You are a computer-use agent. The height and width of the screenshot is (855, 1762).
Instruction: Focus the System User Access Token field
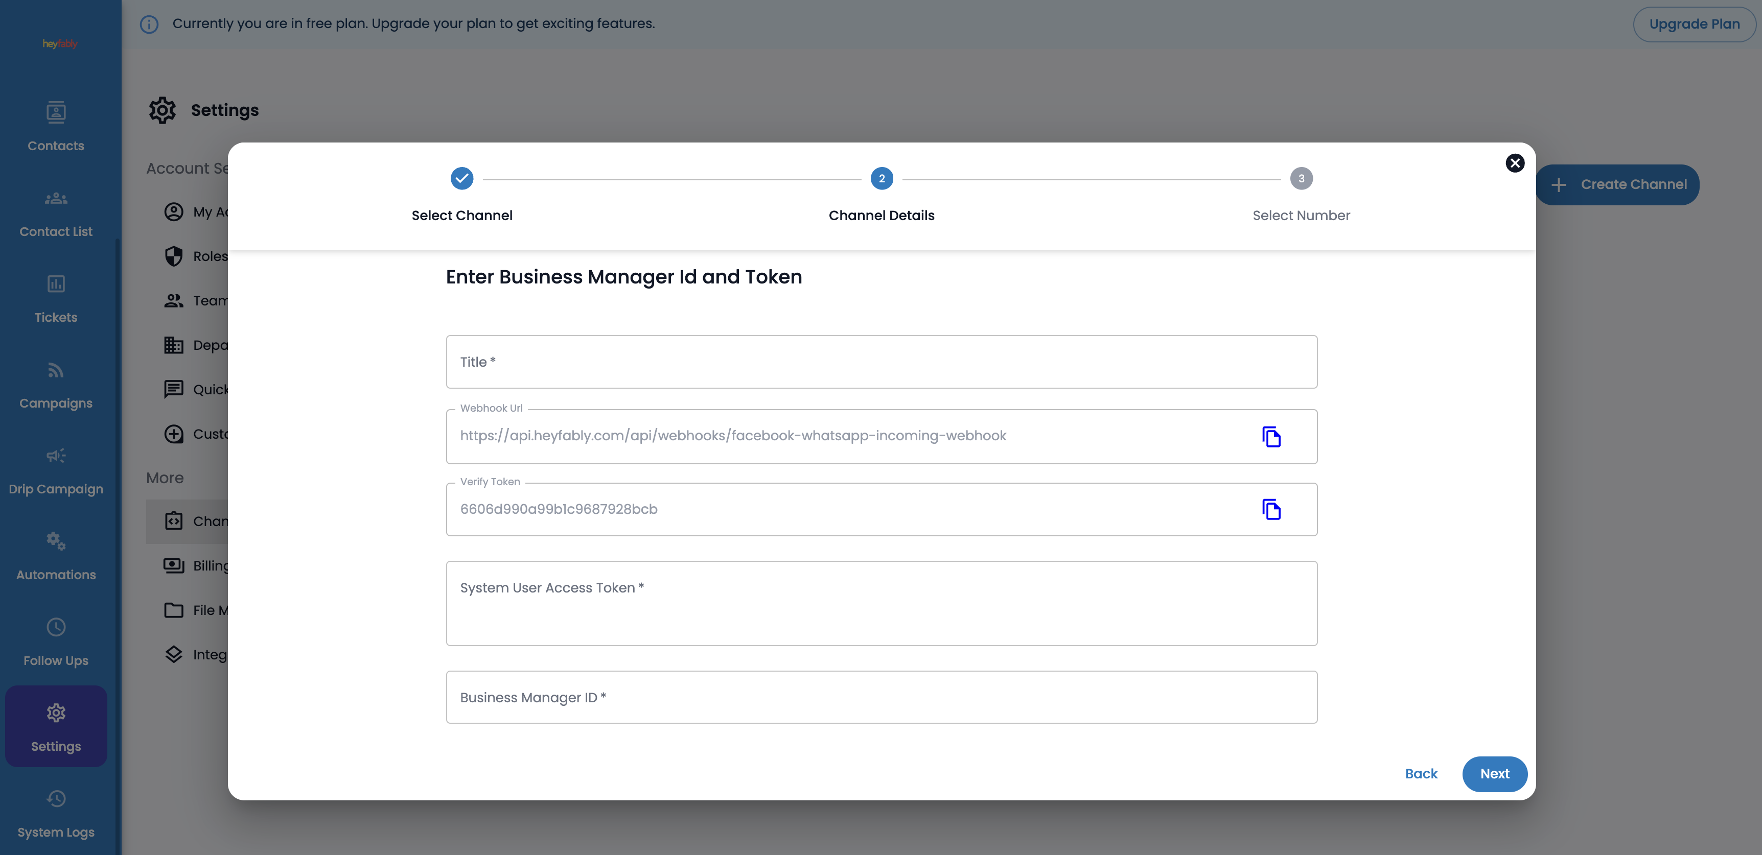(x=881, y=603)
